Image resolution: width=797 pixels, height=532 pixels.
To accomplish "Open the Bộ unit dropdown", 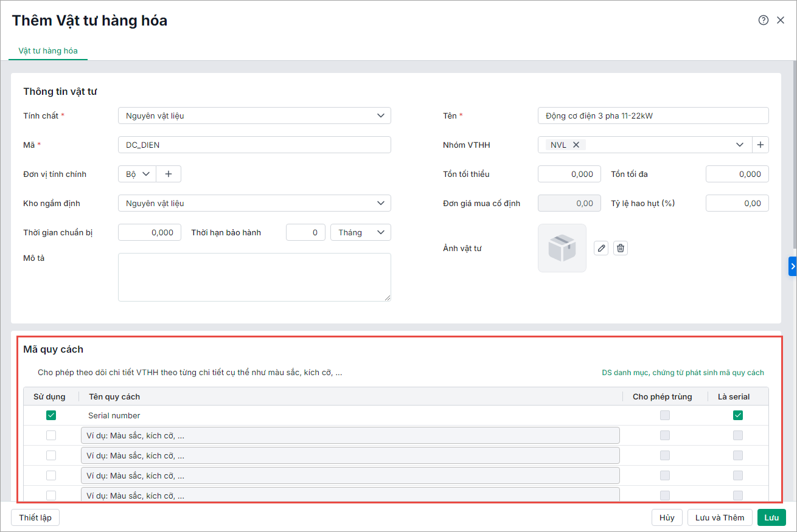I will [x=137, y=174].
